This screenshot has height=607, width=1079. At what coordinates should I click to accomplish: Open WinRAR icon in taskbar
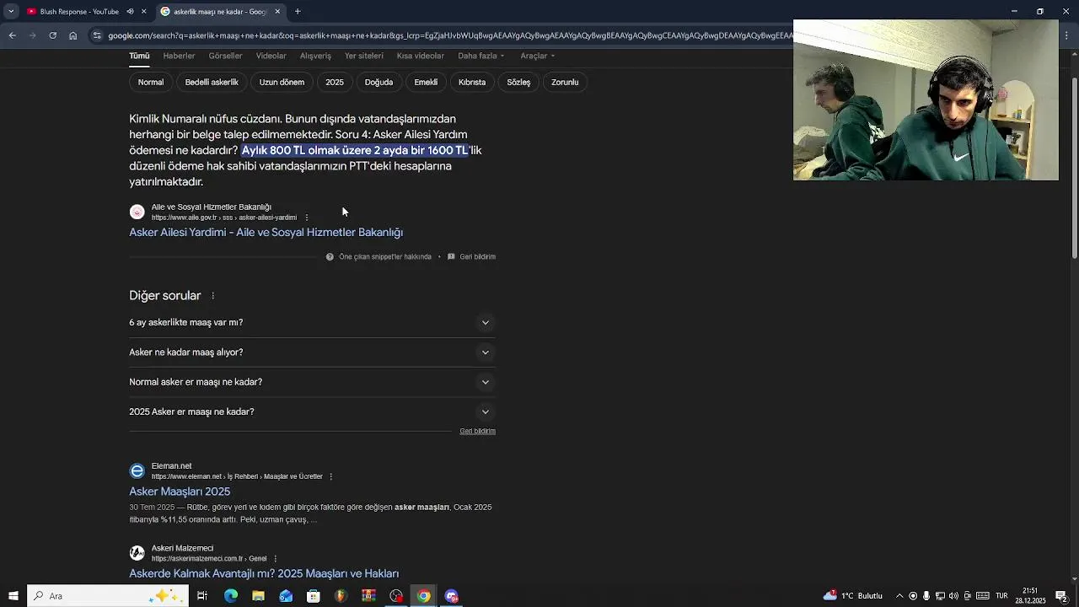click(x=368, y=596)
